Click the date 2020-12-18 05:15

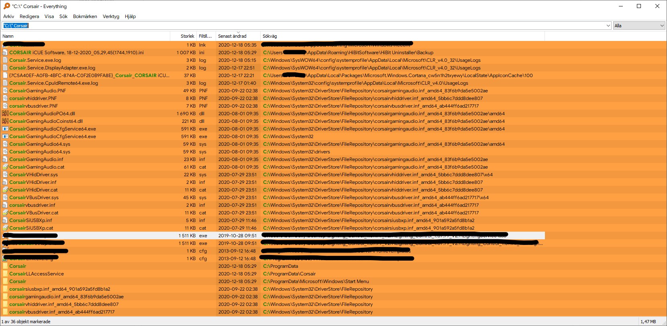(237, 60)
